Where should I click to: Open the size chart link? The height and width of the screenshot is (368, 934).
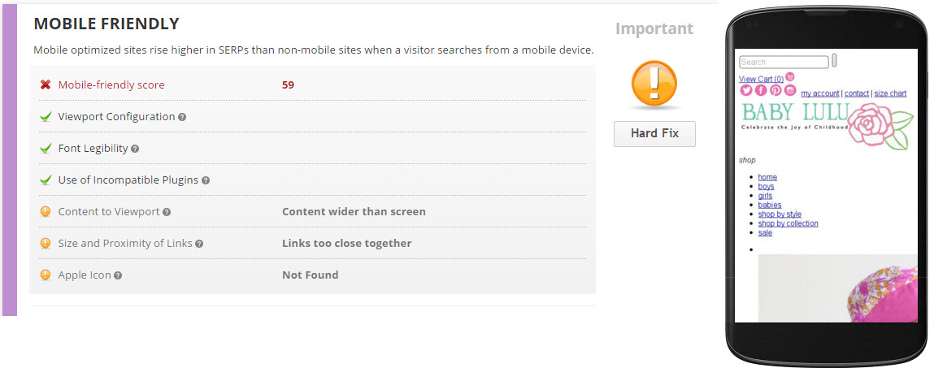click(890, 93)
